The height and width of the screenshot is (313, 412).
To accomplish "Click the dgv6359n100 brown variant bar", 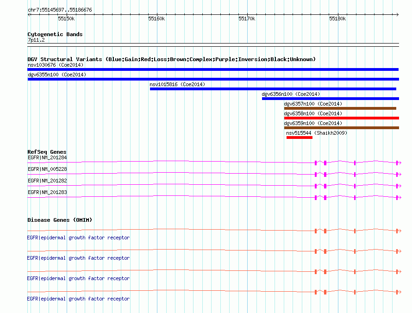I will pyautogui.click(x=342, y=128).
